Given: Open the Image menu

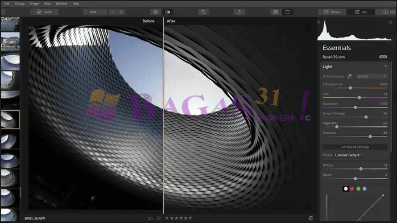Looking at the screenshot, I should (34, 3).
